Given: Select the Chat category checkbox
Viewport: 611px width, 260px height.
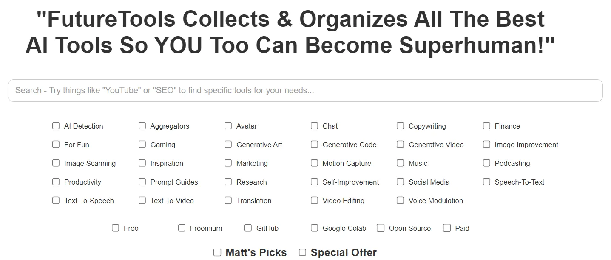Looking at the screenshot, I should point(314,126).
